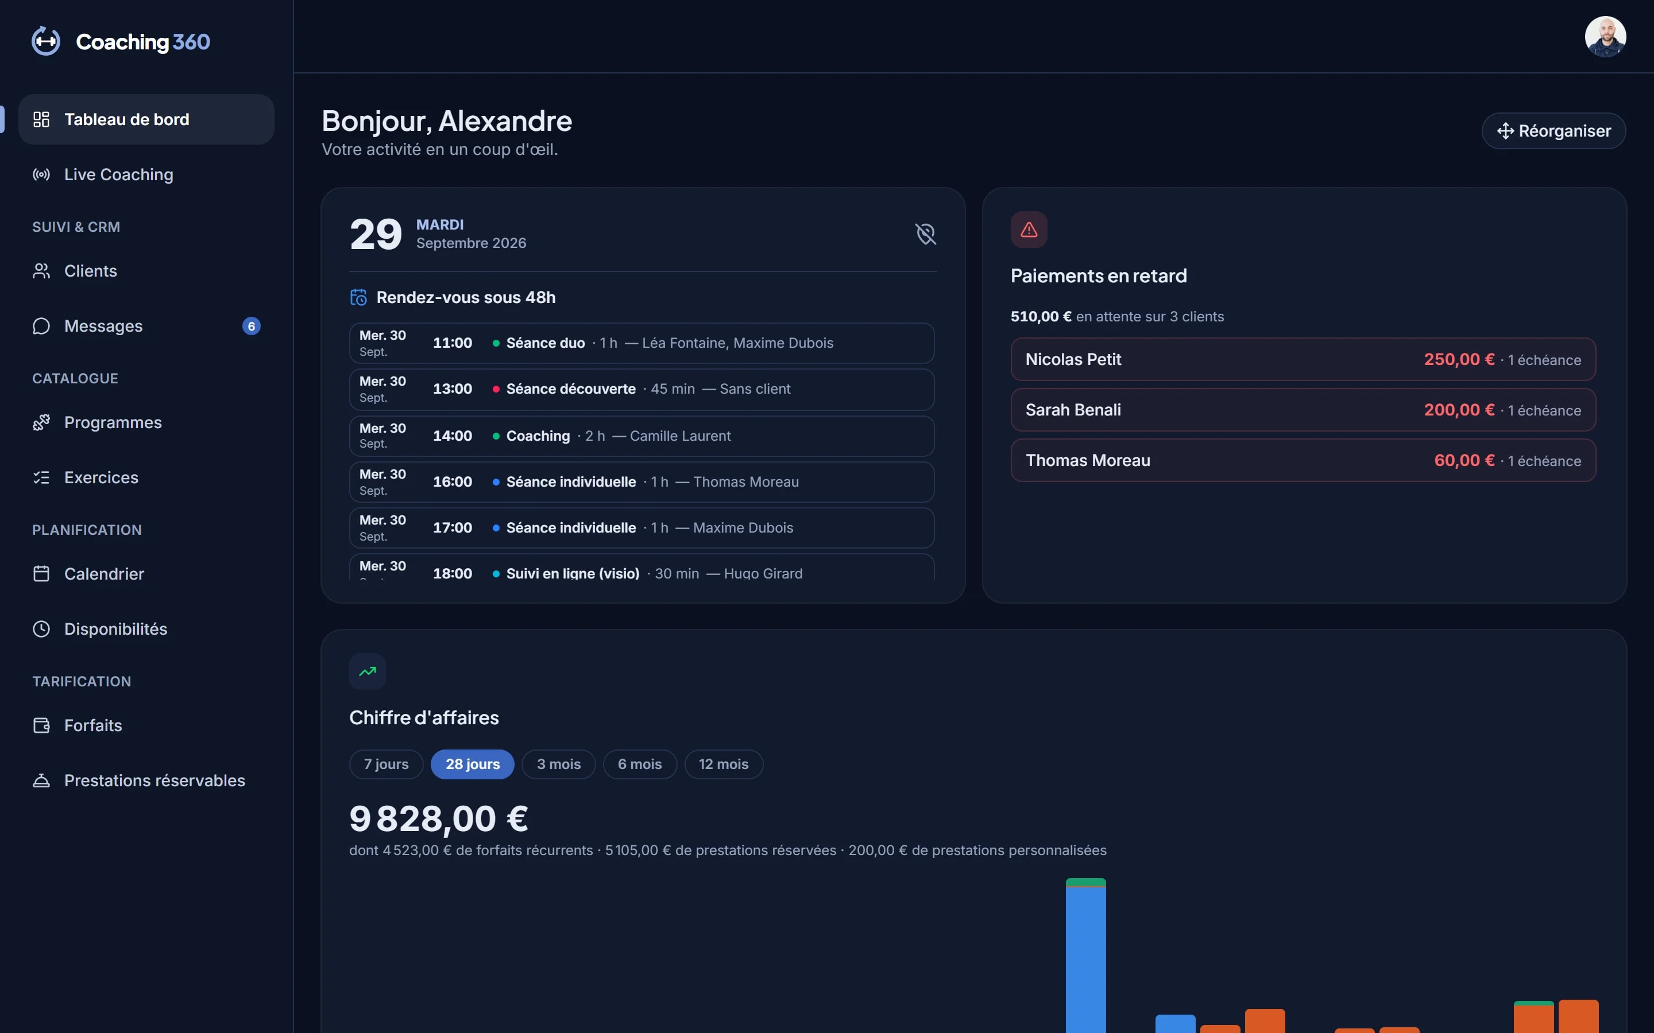
Task: Click the 510,00 € en attente summary
Action: coord(1117,316)
